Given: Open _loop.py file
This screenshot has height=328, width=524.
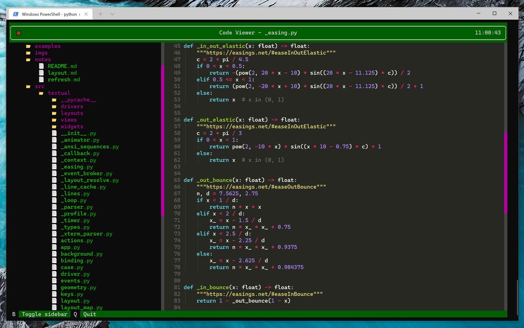Looking at the screenshot, I should click(73, 200).
